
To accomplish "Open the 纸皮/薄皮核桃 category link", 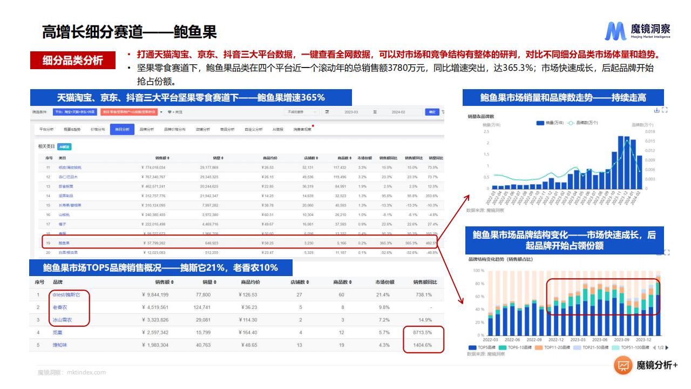I will [70, 167].
